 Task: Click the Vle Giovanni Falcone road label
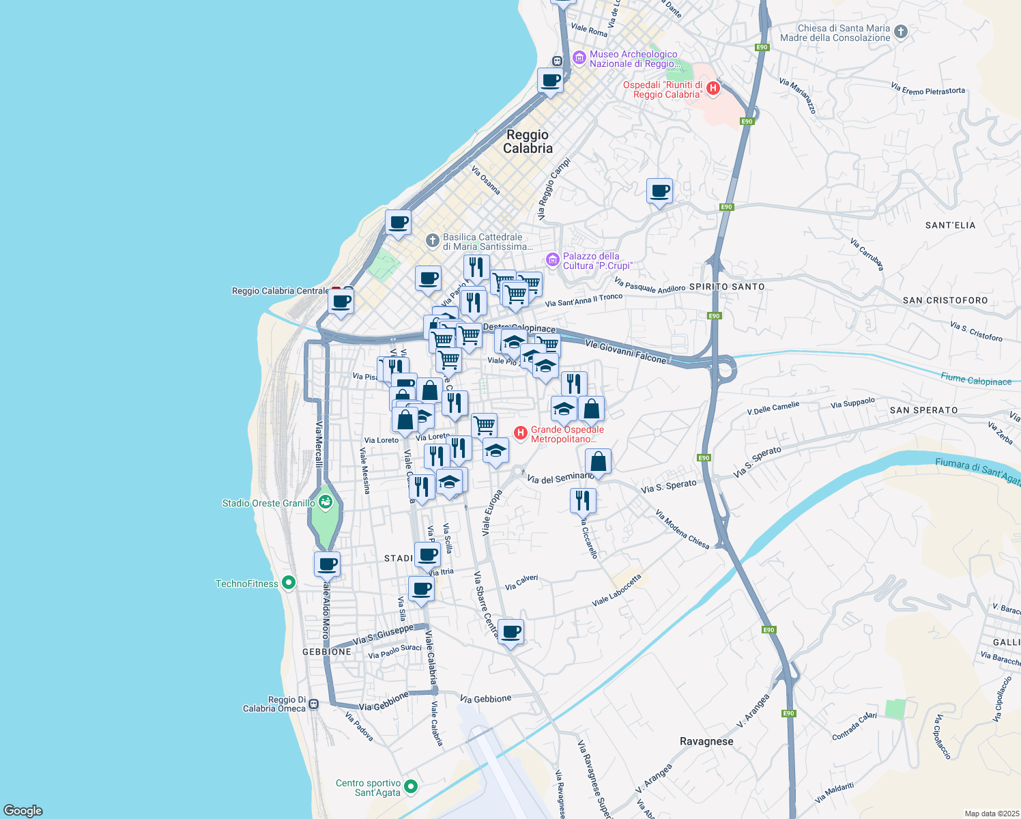point(626,352)
